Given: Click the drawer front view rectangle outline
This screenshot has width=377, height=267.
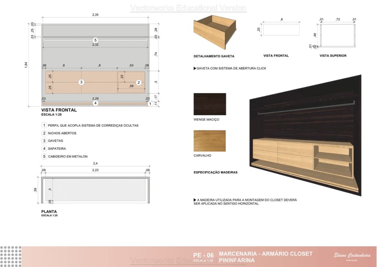Looking at the screenshot, I should click(x=281, y=30).
